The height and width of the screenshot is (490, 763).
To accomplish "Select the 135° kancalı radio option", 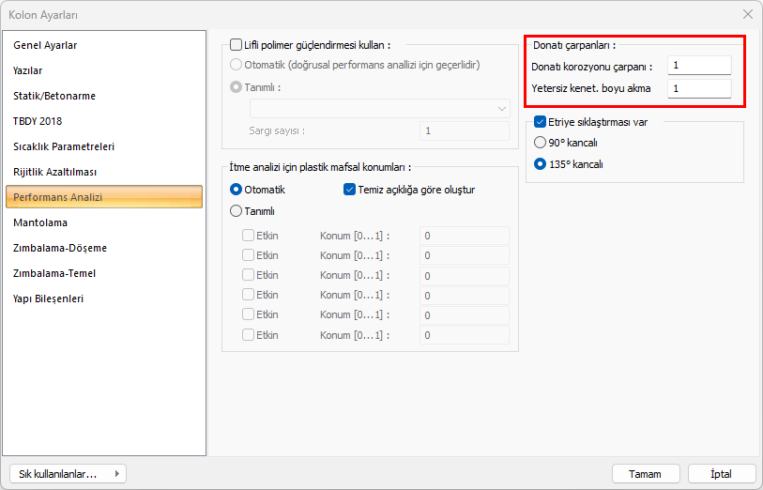I will (540, 163).
